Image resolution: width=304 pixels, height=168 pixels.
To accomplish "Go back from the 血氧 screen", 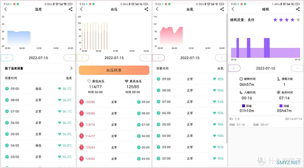I will 157,9.
